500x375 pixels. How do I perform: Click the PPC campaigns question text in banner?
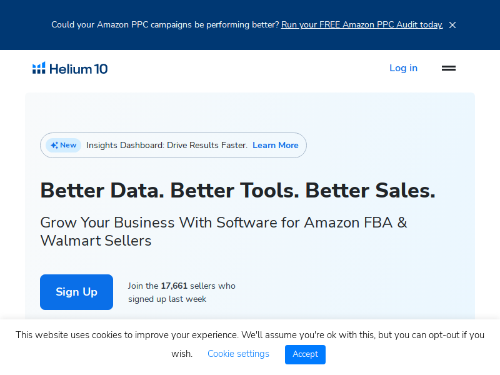coord(165,25)
